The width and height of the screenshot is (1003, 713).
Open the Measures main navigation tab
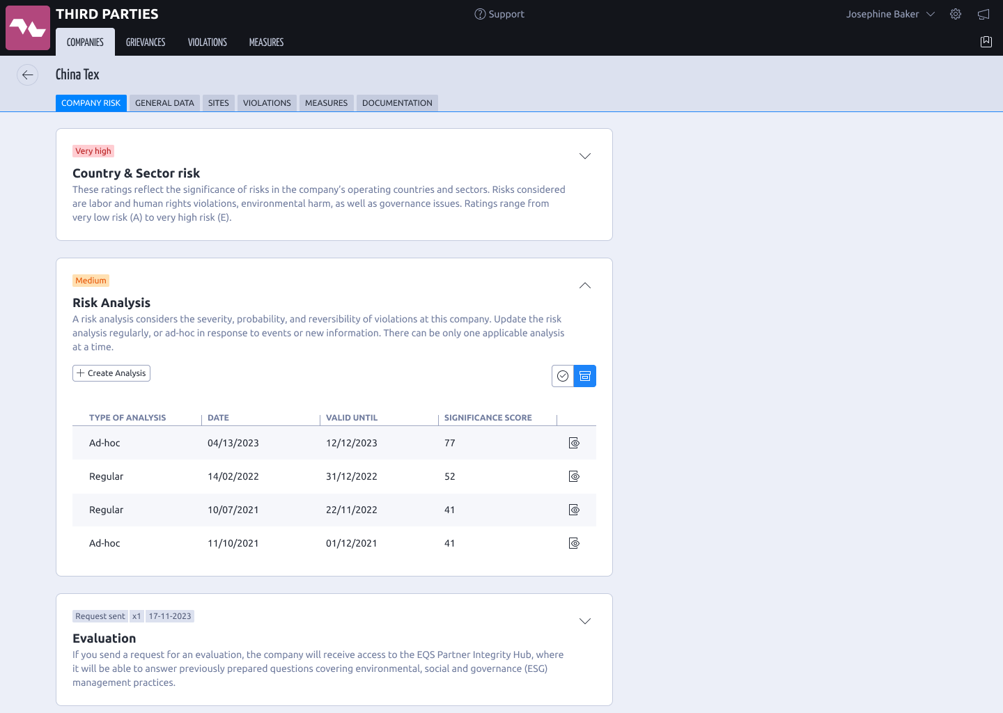[266, 42]
